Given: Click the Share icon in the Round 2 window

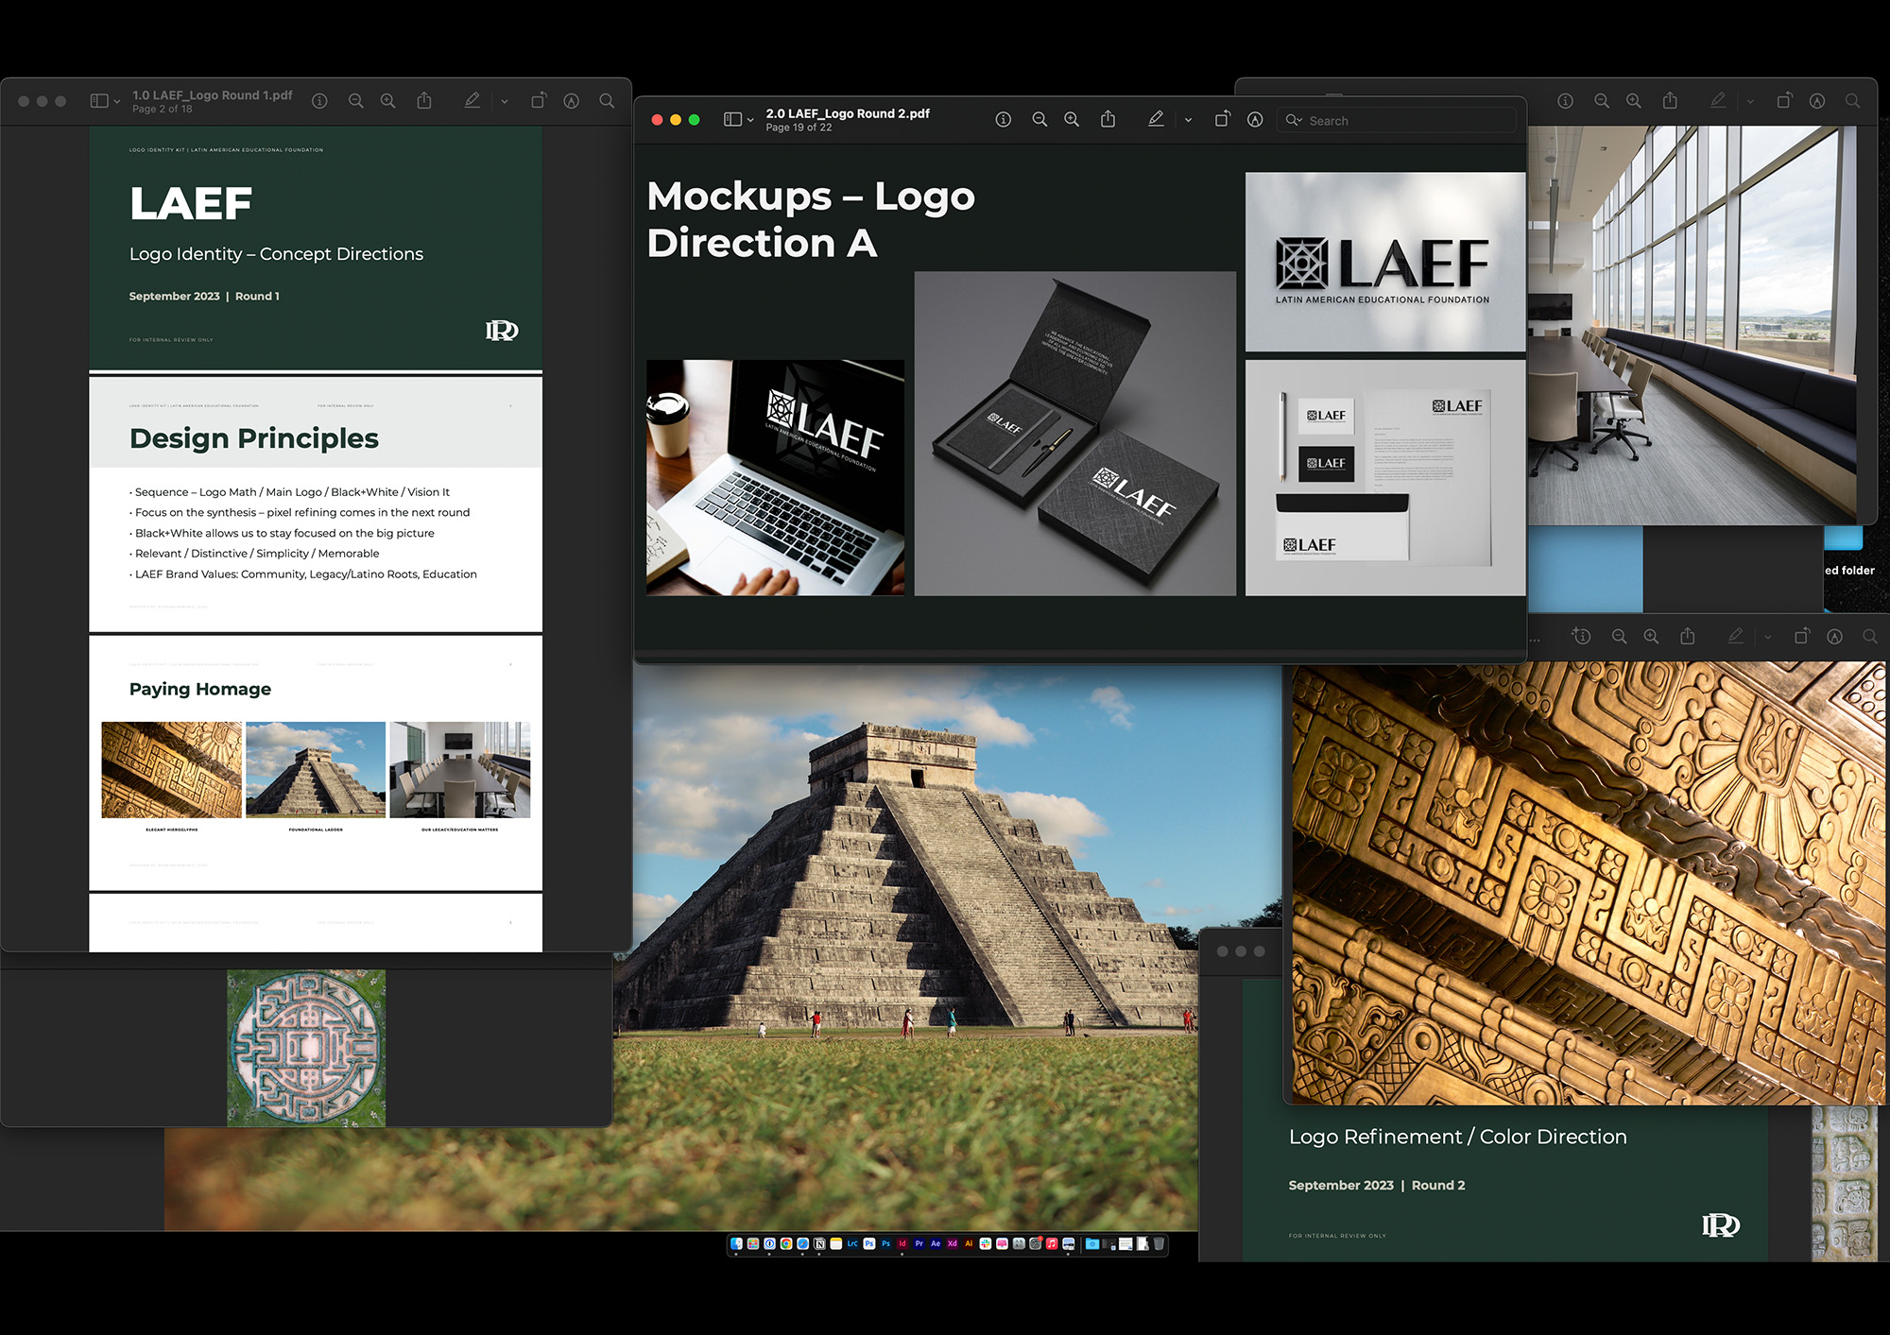Looking at the screenshot, I should [1108, 119].
